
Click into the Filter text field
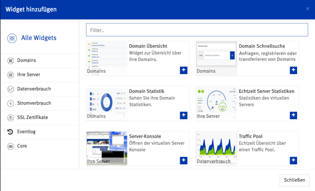pos(197,30)
